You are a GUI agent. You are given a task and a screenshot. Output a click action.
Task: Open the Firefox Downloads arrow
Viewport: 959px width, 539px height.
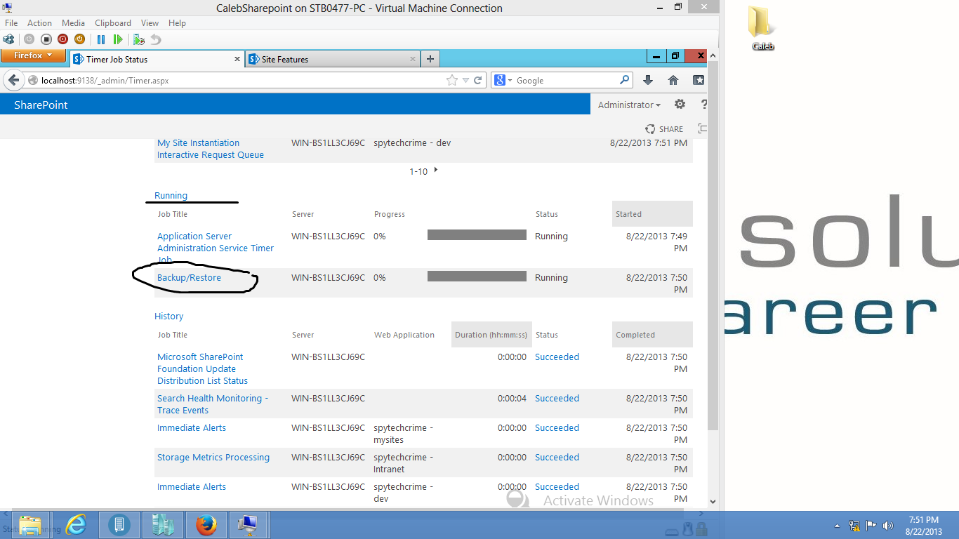(648, 80)
